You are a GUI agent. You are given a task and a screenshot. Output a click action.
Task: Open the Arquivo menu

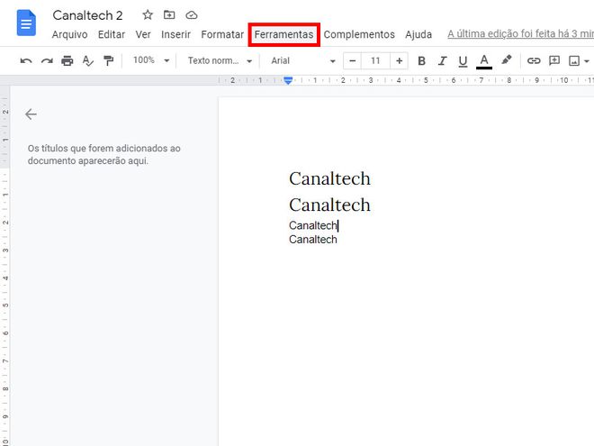[x=69, y=34]
